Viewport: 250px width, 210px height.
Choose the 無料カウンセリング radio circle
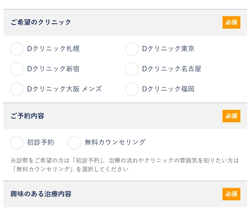pos(74,142)
